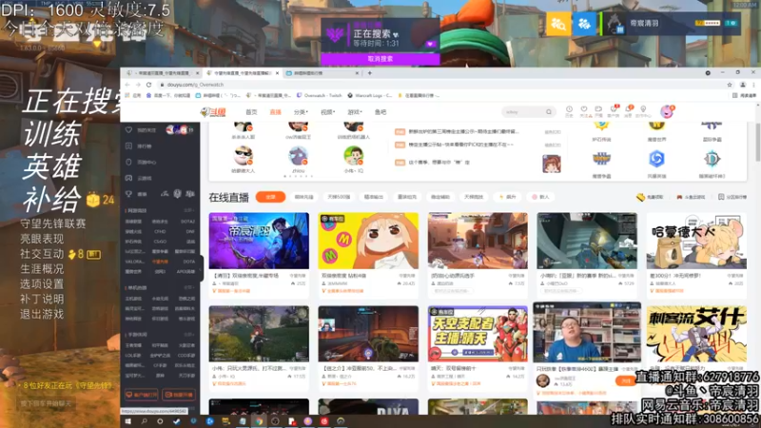Open a new Chrome tab with plus
This screenshot has height=428, width=761.
coord(370,73)
